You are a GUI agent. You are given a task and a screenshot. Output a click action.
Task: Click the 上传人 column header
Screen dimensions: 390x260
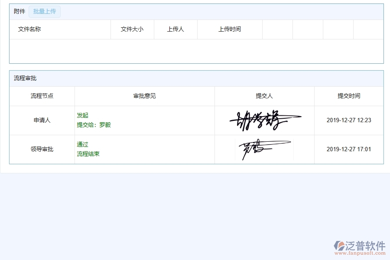(175, 29)
